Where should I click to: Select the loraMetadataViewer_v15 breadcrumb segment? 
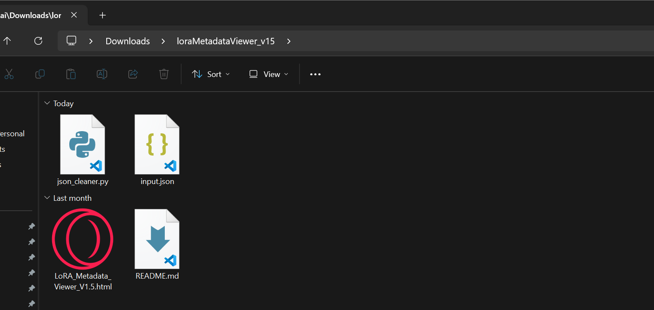click(x=226, y=41)
